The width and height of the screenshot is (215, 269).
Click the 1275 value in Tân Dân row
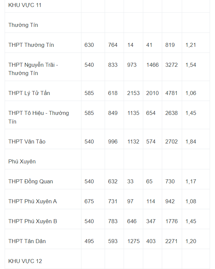click(x=134, y=241)
